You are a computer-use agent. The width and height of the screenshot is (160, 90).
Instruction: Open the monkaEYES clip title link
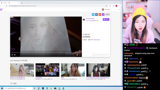(x=39, y=78)
